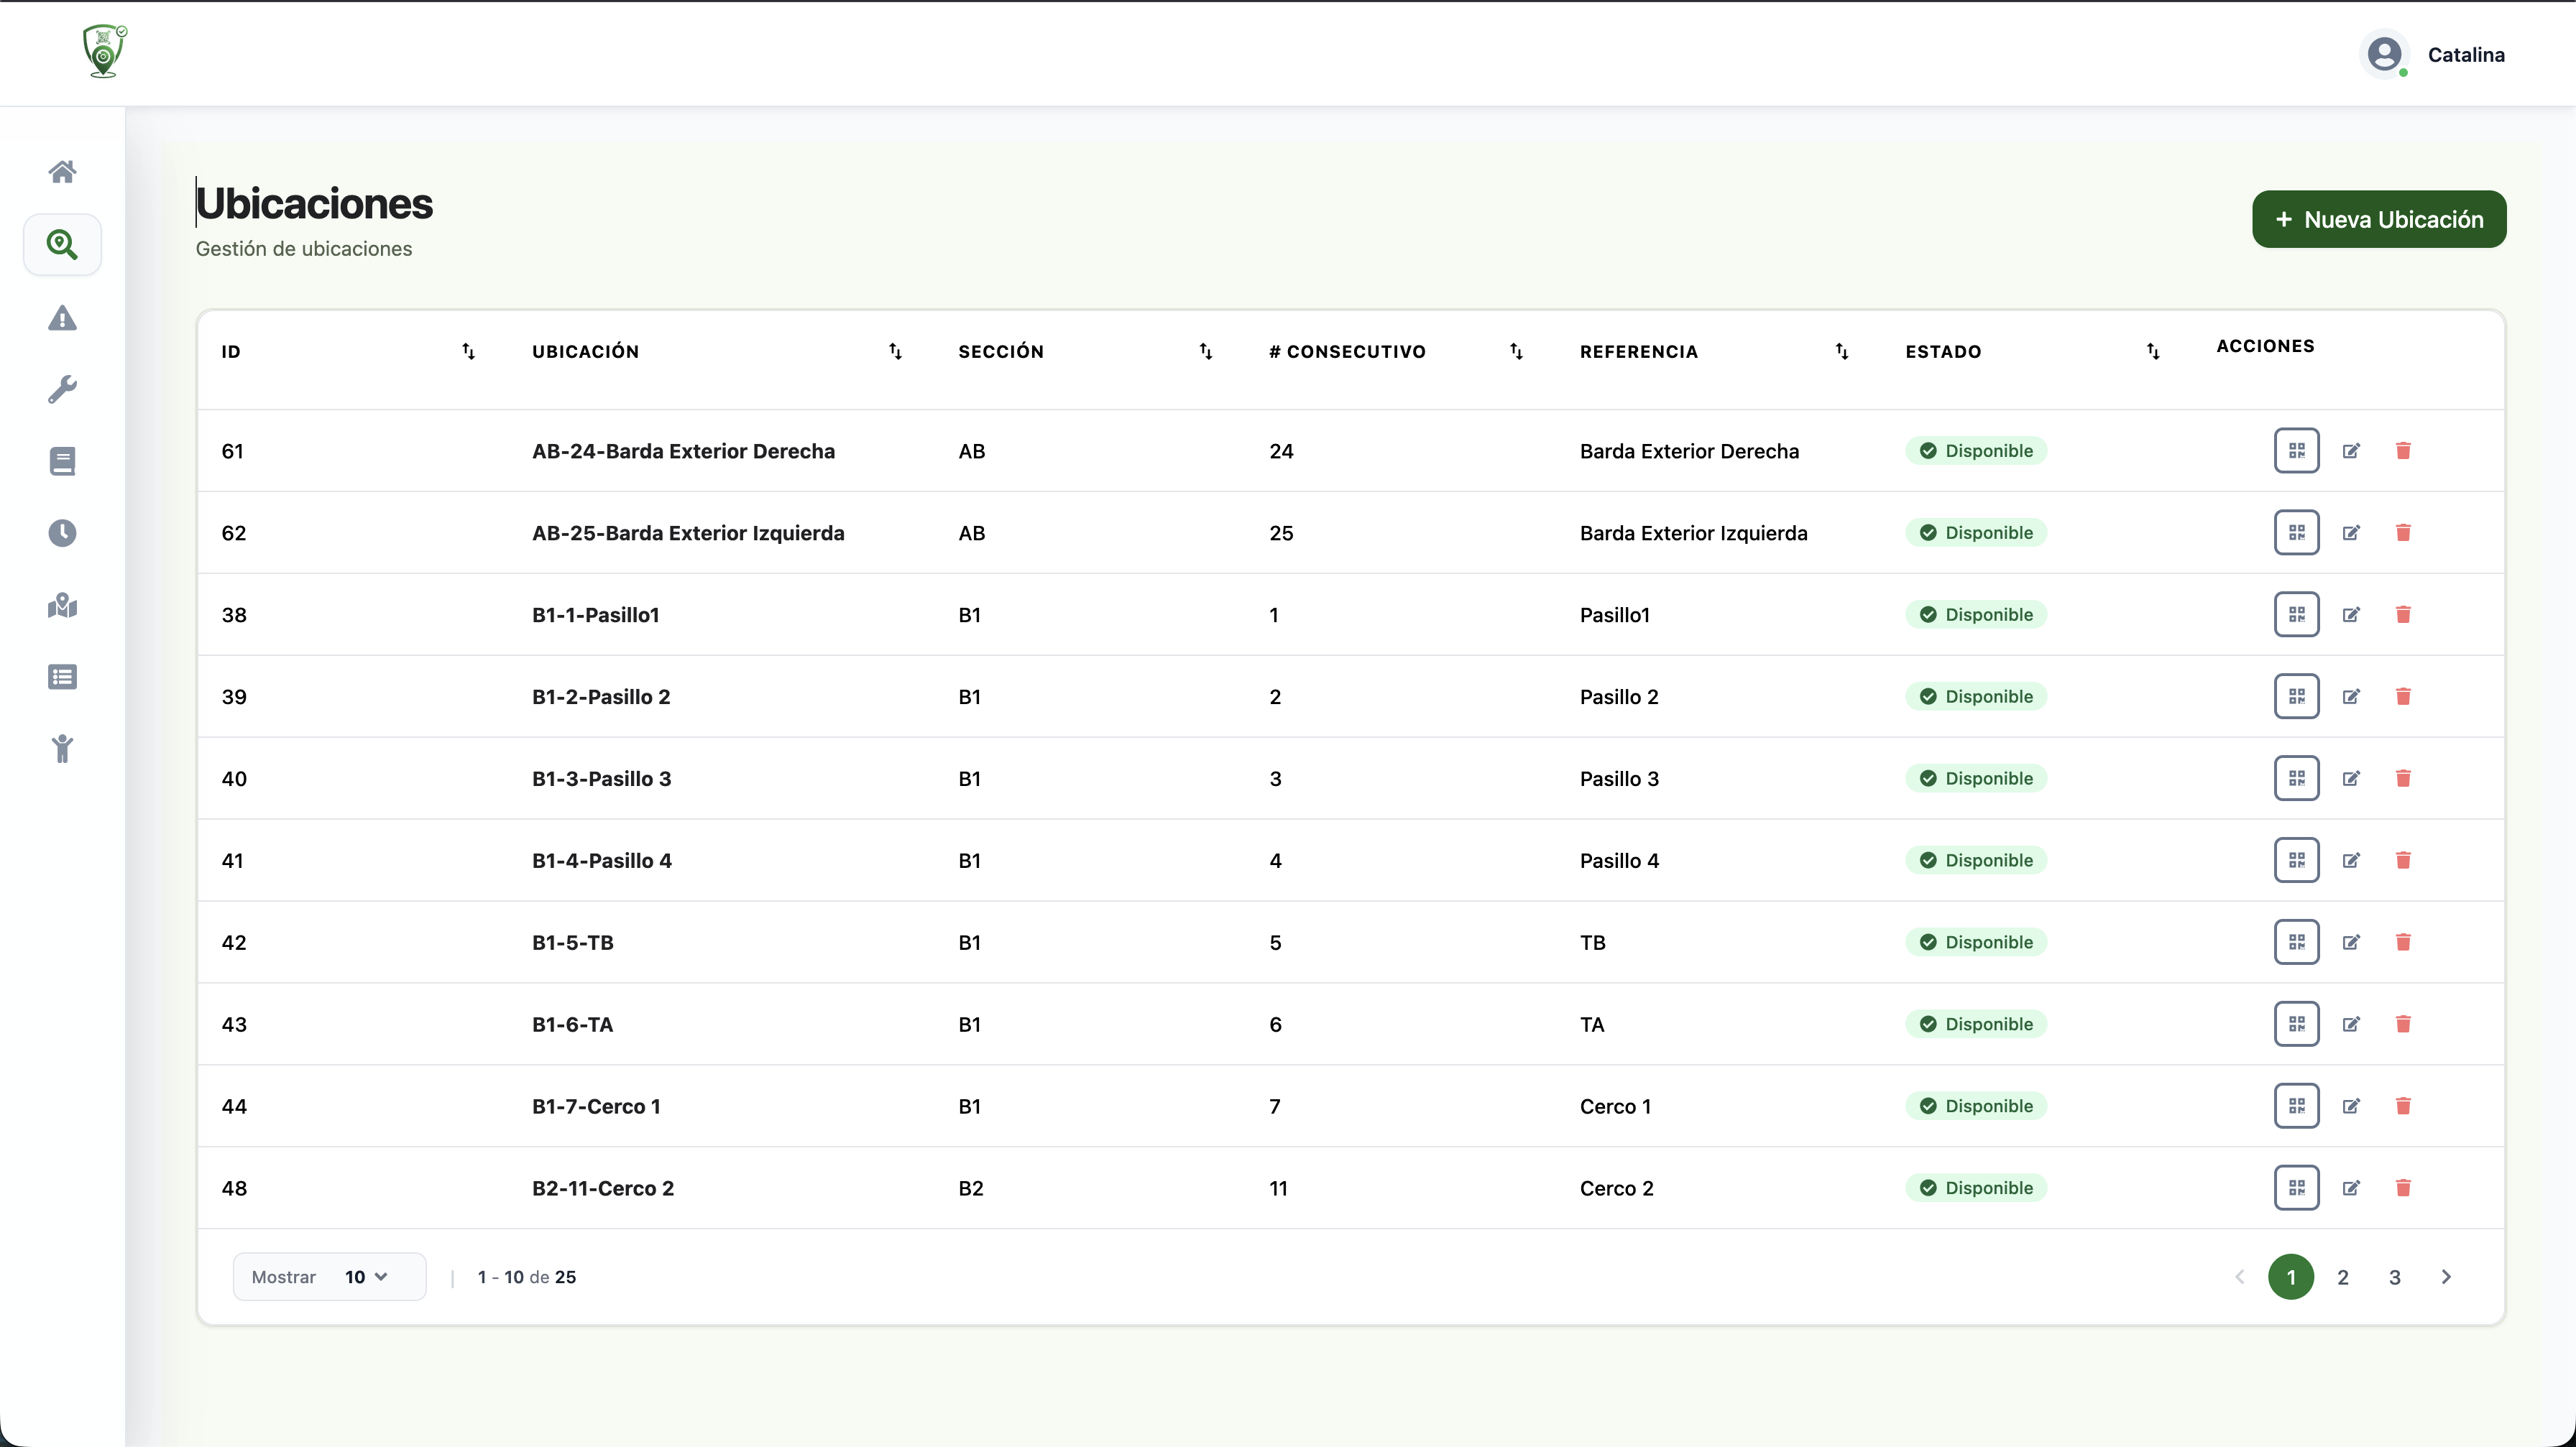The height and width of the screenshot is (1447, 2576).
Task: Click the person icon in sidebar
Action: tap(62, 749)
